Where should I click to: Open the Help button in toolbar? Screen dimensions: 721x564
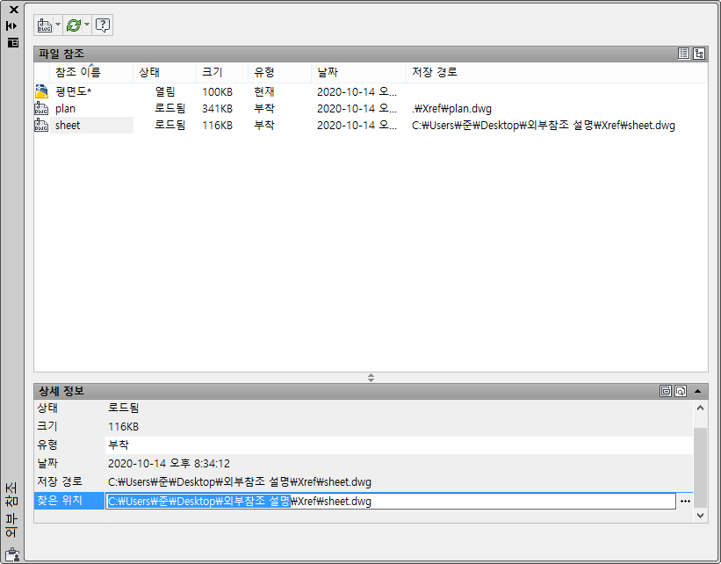click(x=103, y=25)
